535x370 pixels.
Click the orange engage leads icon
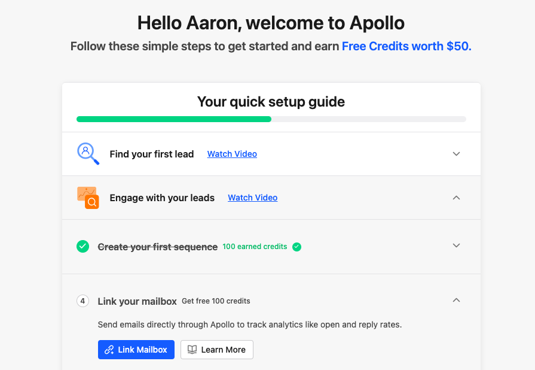[88, 198]
